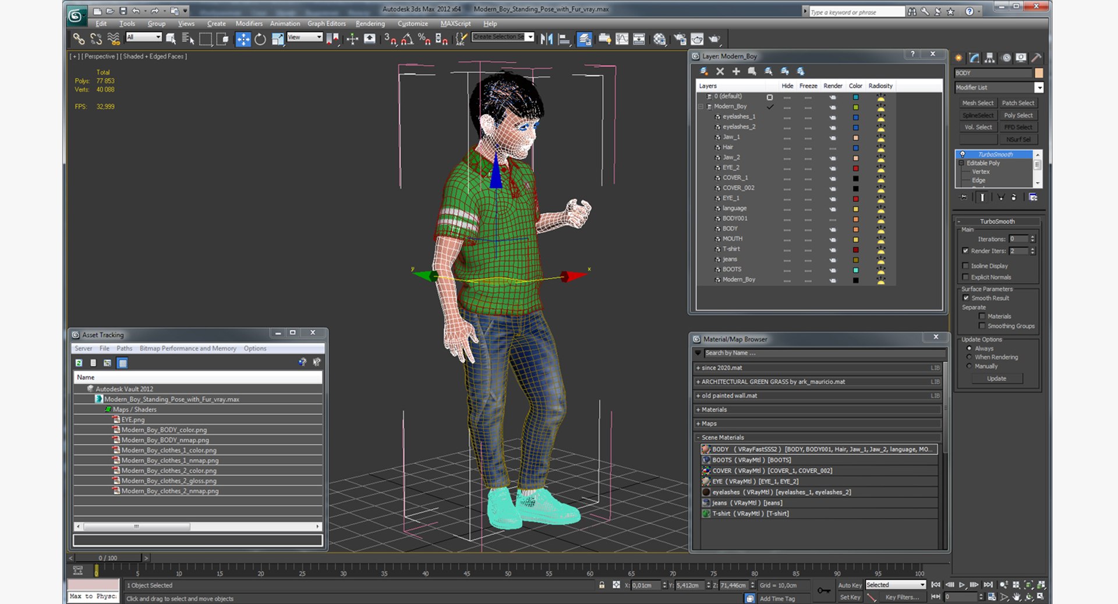Collapse Modern_Boy layer tree node

coord(701,106)
